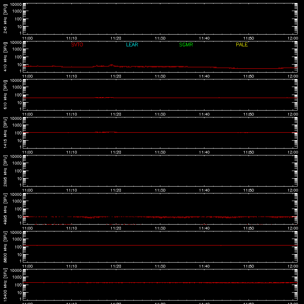
Task: Click the yellow PALE station label
Action: click(x=242, y=44)
